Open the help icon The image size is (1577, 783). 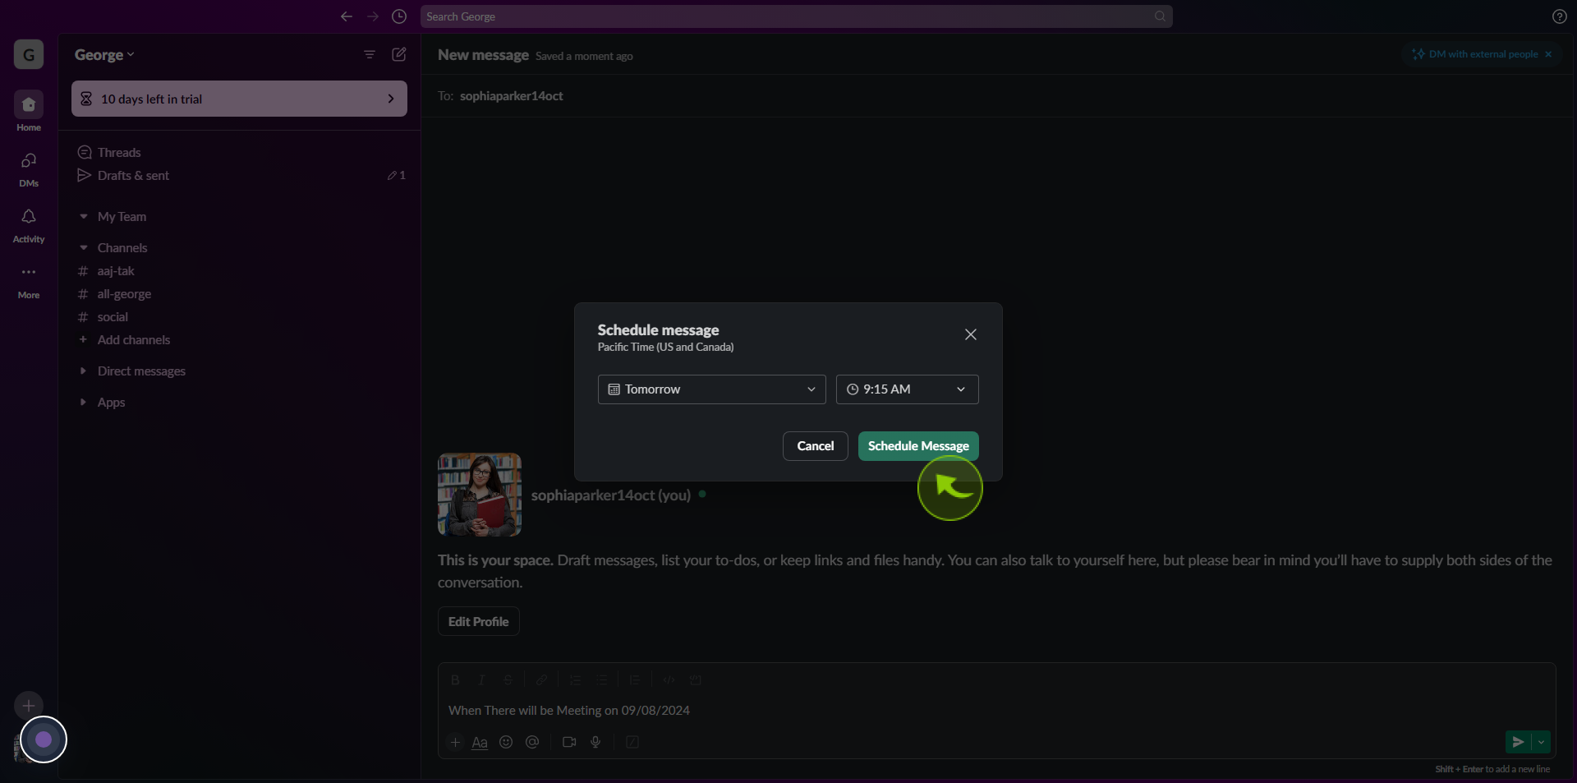pyautogui.click(x=1559, y=16)
